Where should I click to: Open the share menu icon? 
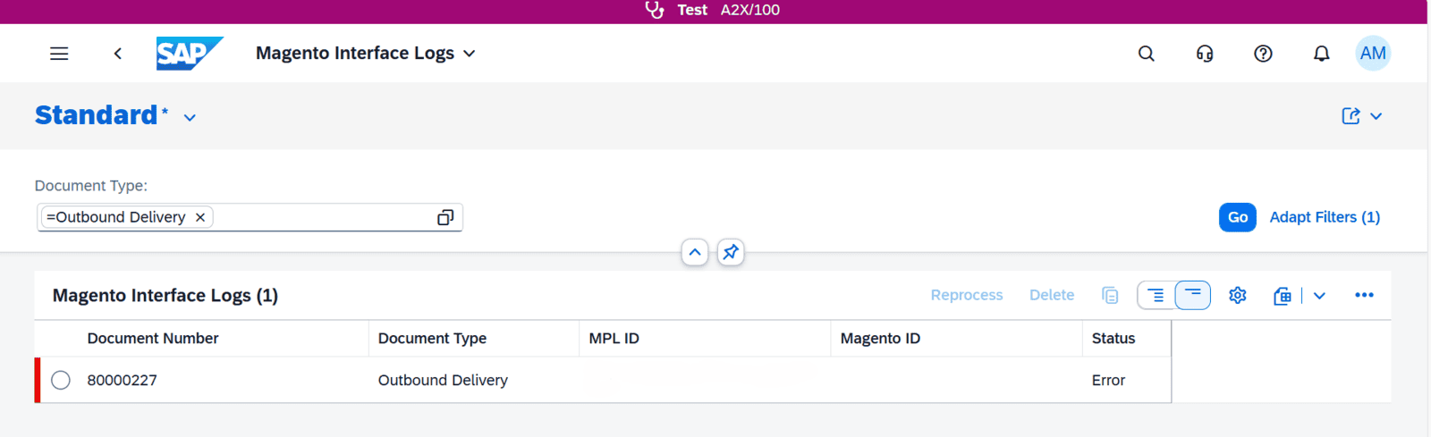pyautogui.click(x=1351, y=116)
